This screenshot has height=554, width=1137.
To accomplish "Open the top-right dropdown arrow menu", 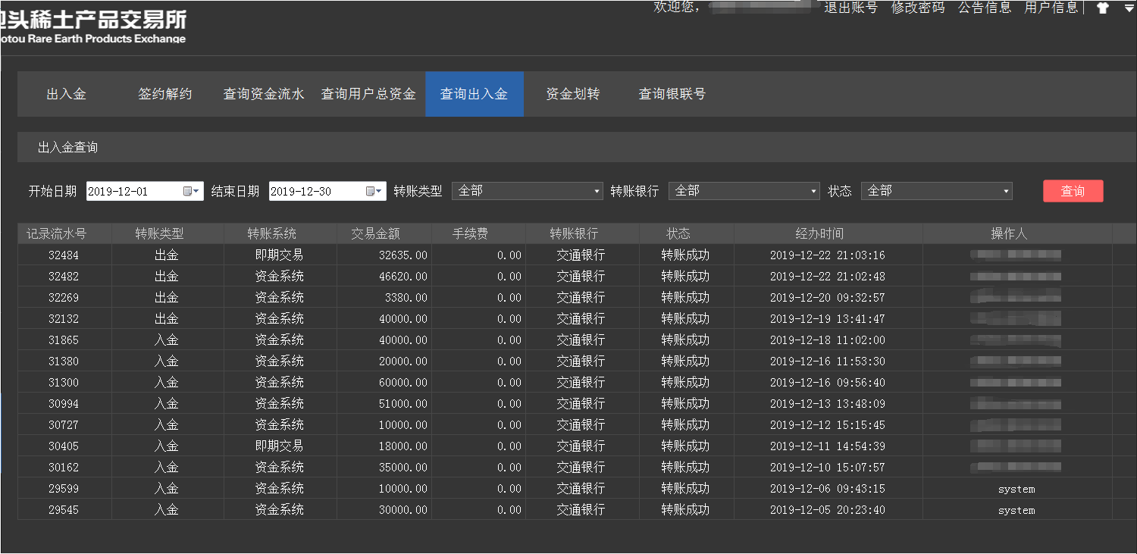I will point(1129,8).
